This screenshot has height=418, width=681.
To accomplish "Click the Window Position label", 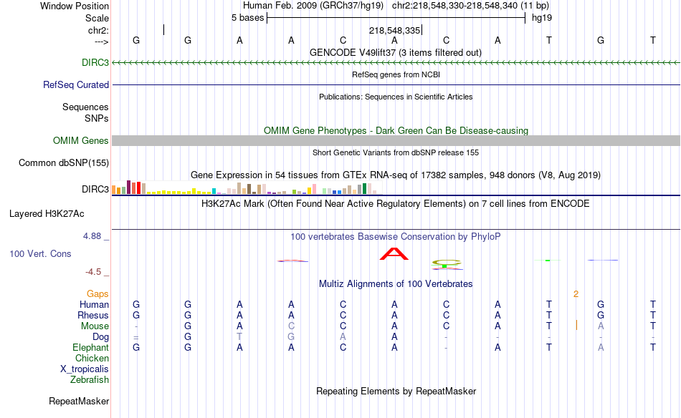I will click(x=75, y=6).
